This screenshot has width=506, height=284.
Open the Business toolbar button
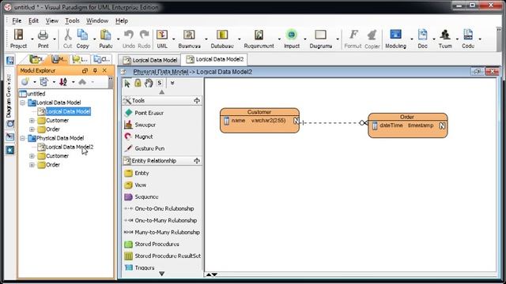pyautogui.click(x=189, y=39)
